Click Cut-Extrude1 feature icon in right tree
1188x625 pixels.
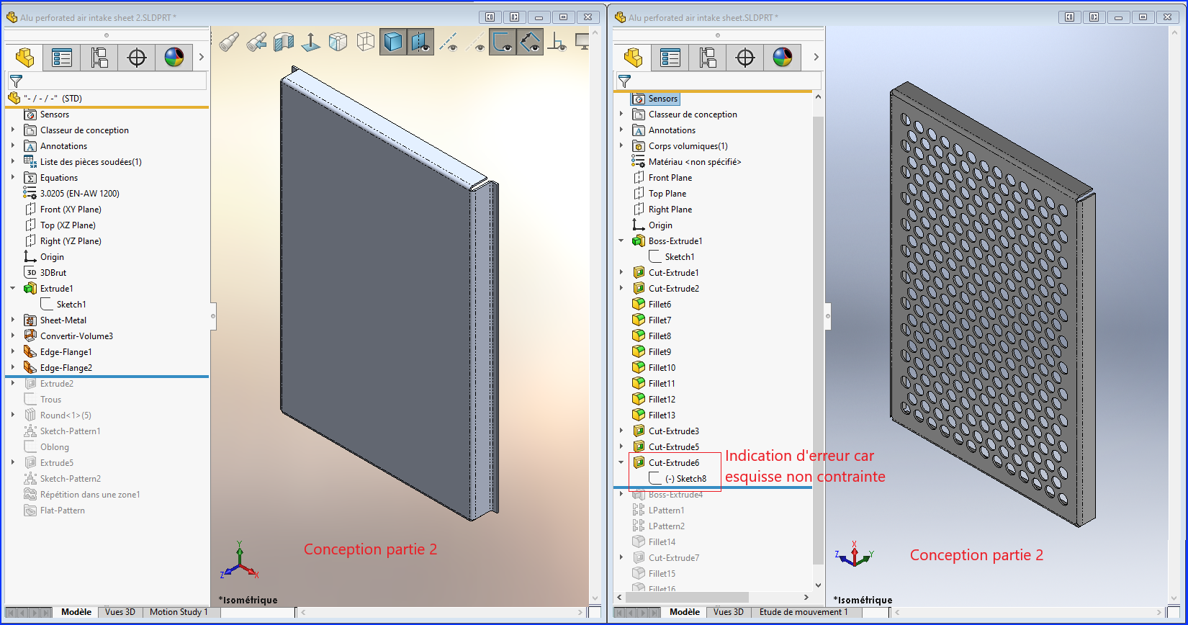click(x=639, y=273)
